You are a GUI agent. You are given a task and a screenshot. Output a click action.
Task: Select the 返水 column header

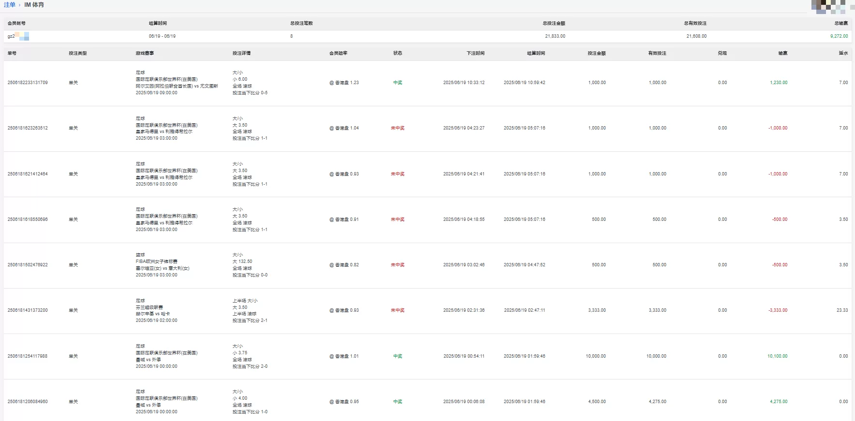843,53
